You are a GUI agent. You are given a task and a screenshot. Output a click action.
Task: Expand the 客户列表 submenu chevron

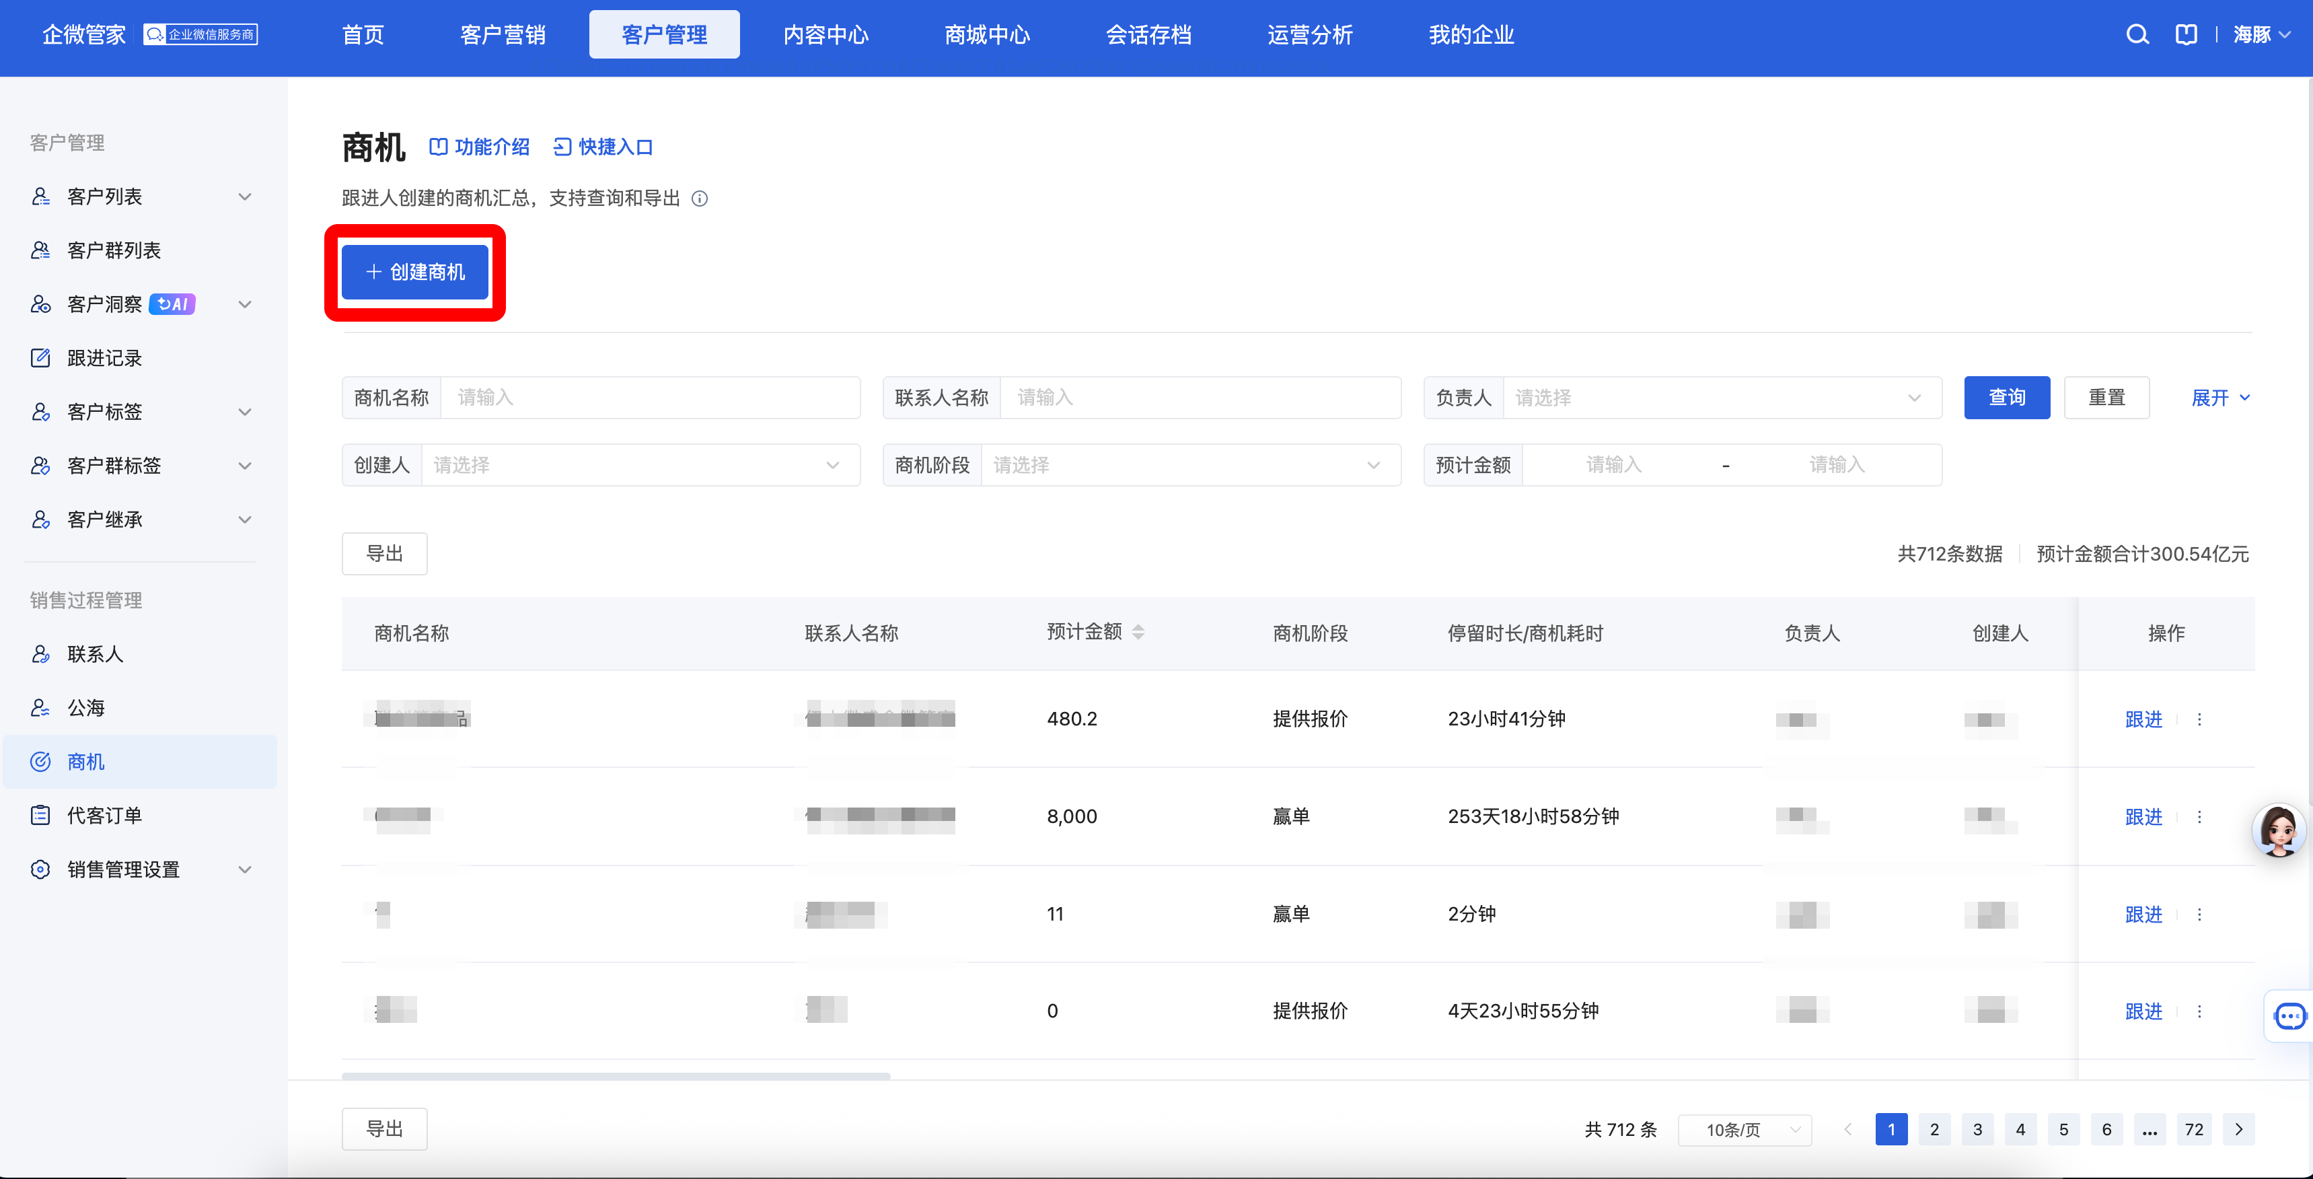(x=244, y=196)
